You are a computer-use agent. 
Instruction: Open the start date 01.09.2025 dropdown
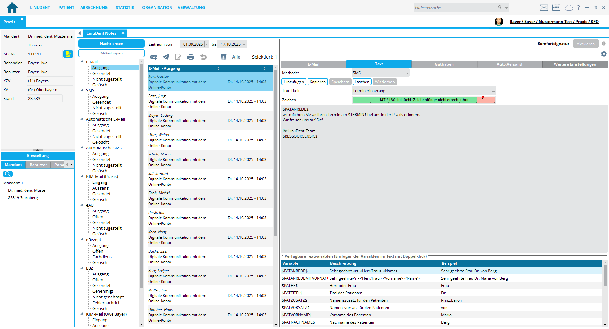point(207,44)
